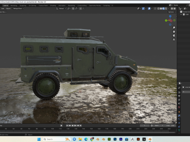Click the blue Z axis on navigation gizmo
The image size is (190, 142).
170,16
